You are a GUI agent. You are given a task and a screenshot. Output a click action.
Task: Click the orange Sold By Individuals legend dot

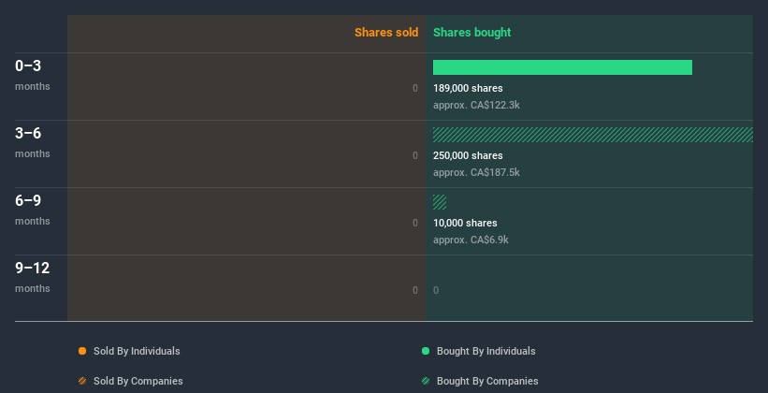[x=82, y=351]
